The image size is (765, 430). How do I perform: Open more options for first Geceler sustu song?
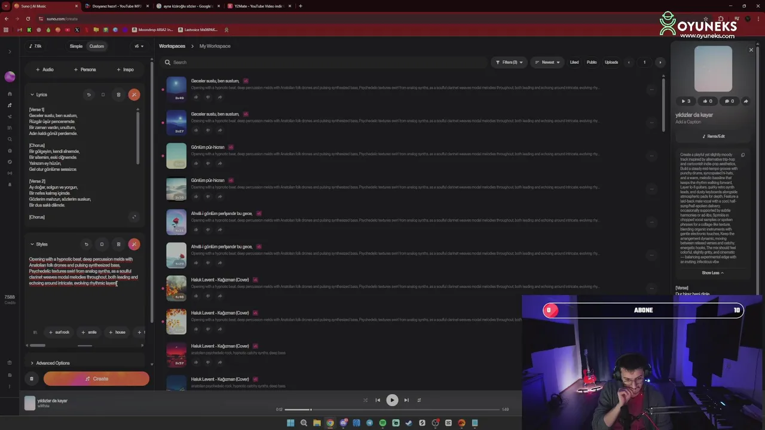coord(651,89)
